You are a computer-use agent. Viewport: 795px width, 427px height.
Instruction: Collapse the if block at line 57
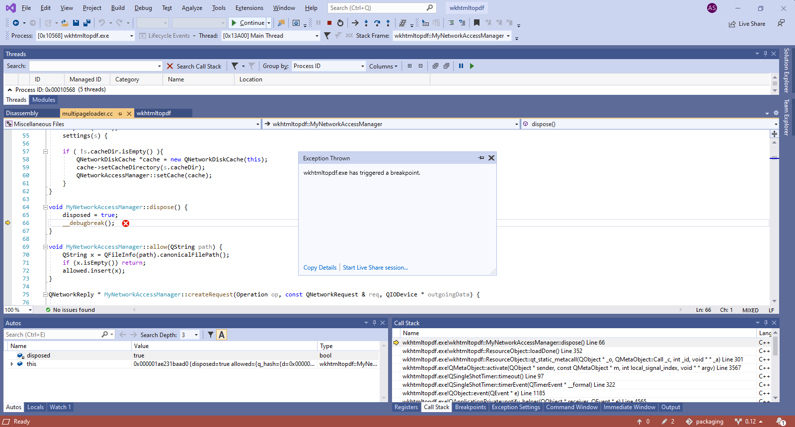(x=45, y=151)
